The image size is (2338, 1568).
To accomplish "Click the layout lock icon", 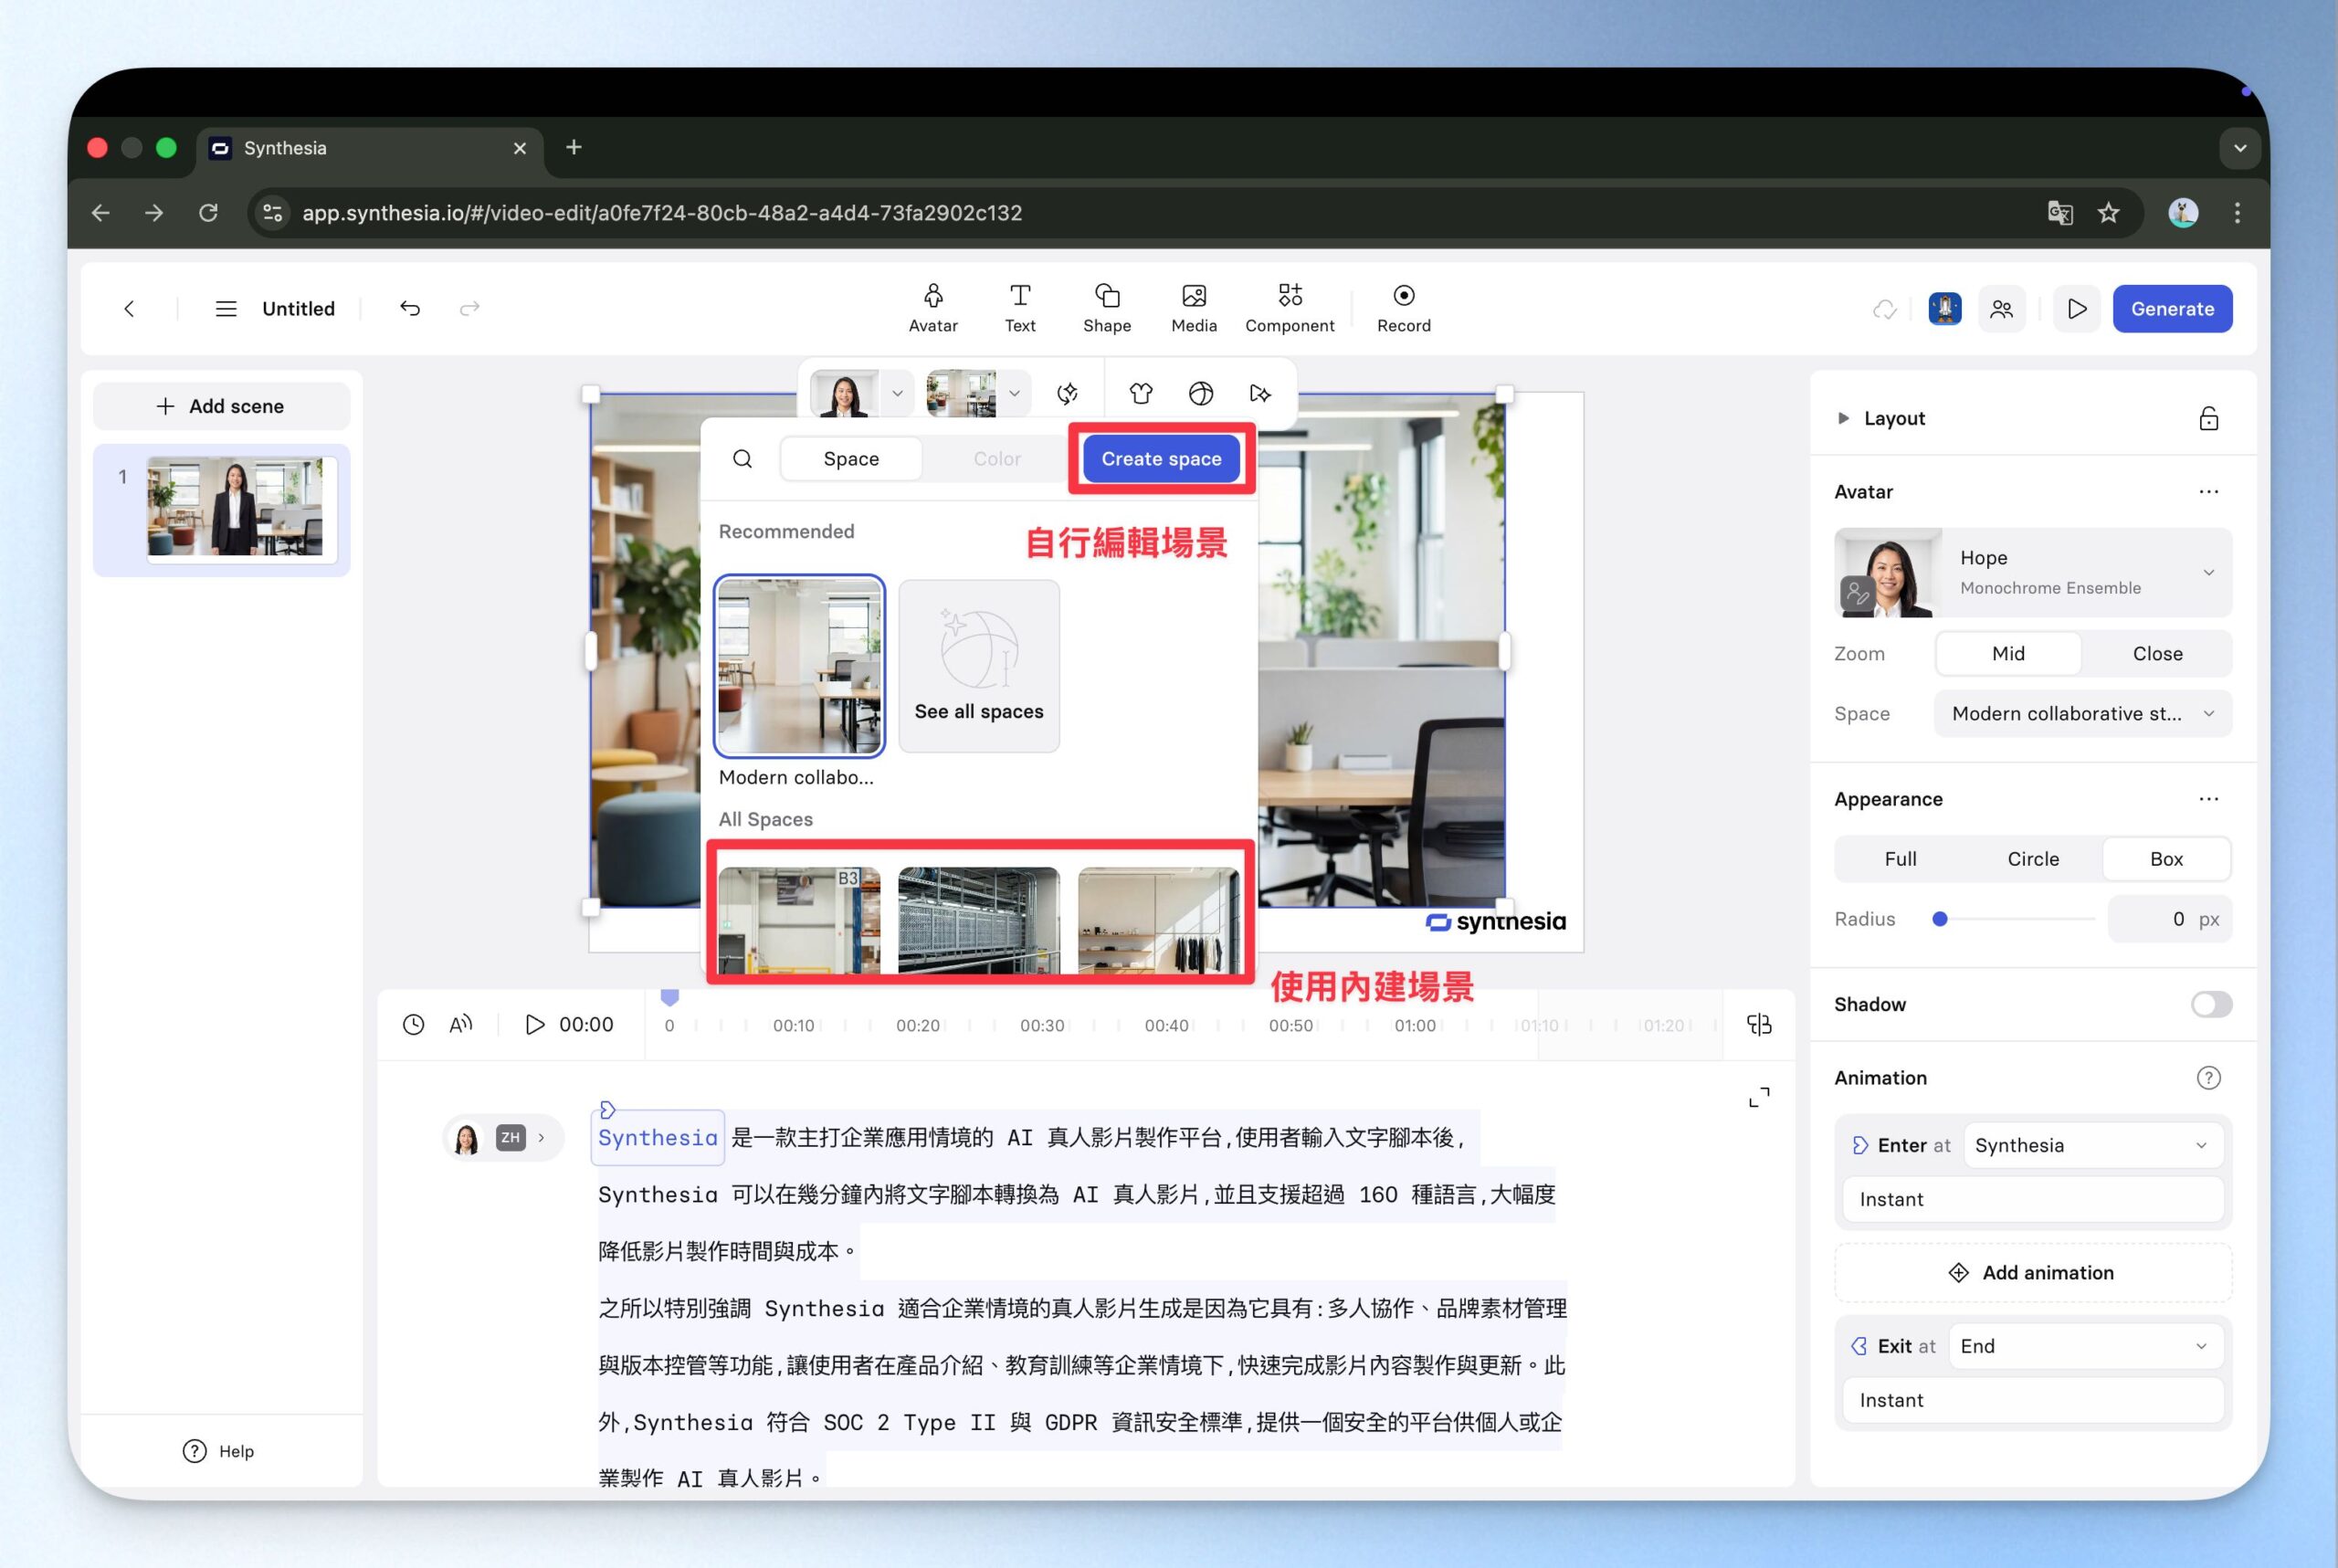I will point(2208,418).
